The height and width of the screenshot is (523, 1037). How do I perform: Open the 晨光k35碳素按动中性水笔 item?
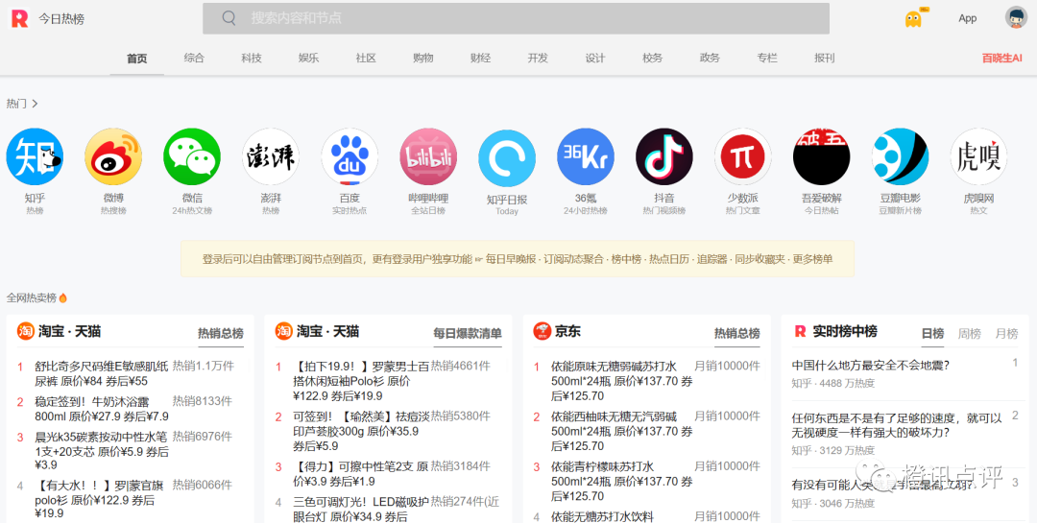(x=102, y=453)
